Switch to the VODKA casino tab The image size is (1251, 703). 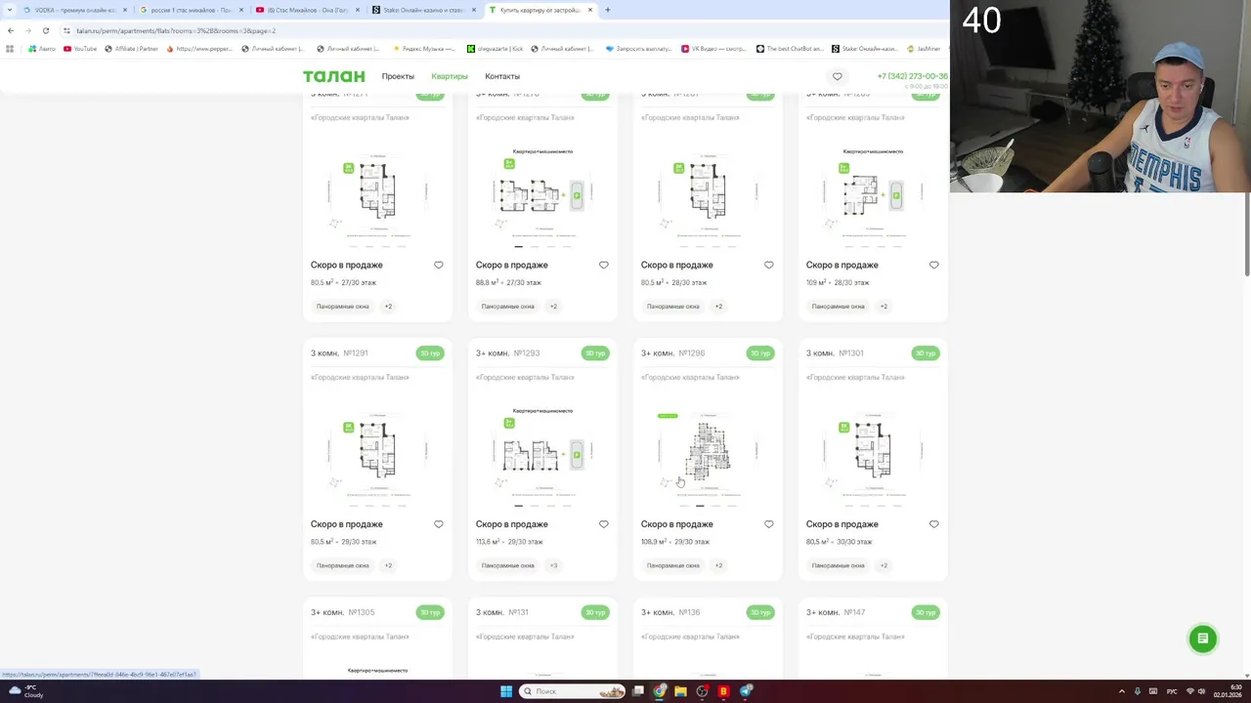pyautogui.click(x=73, y=10)
